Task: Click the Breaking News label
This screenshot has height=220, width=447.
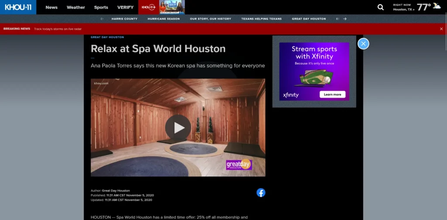Action: click(17, 29)
